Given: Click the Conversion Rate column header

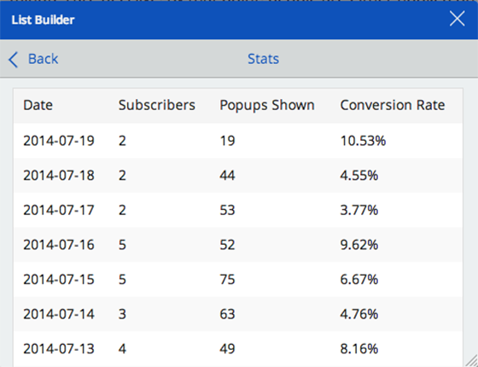Looking at the screenshot, I should [x=393, y=105].
